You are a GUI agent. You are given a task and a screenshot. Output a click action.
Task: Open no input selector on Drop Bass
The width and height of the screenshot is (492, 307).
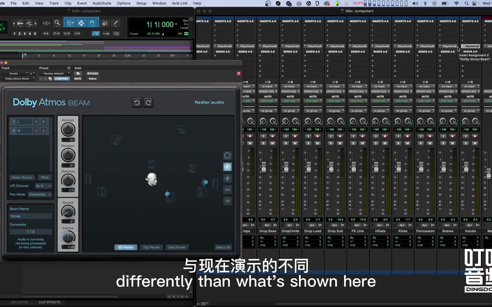tap(268, 86)
